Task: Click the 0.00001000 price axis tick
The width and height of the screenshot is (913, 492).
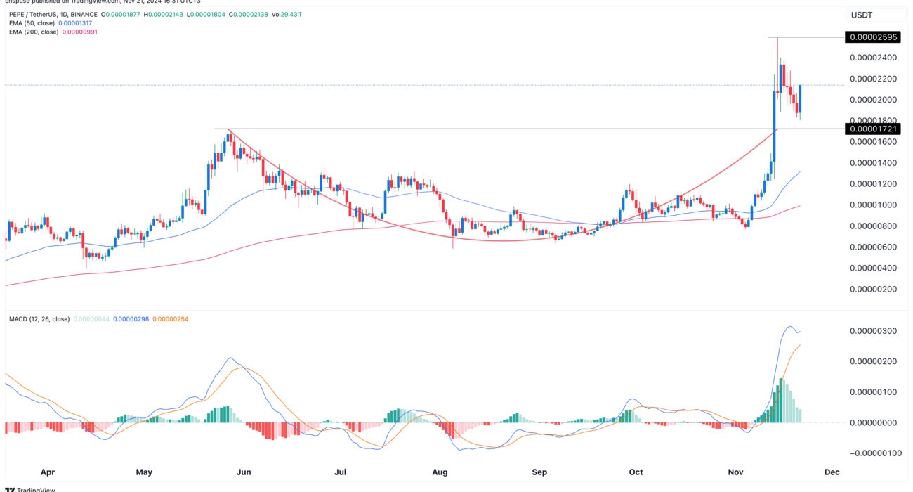Action: (872, 205)
